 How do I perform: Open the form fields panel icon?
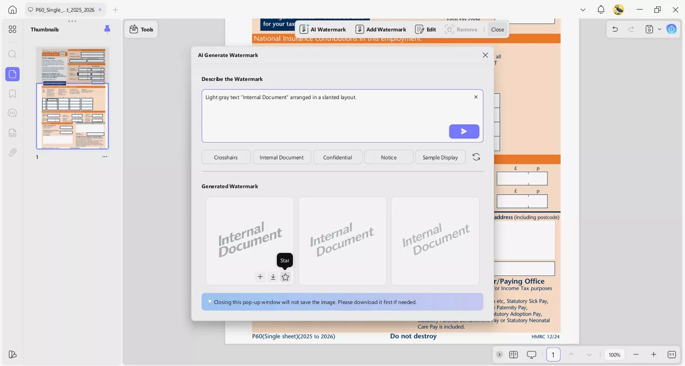click(x=13, y=133)
